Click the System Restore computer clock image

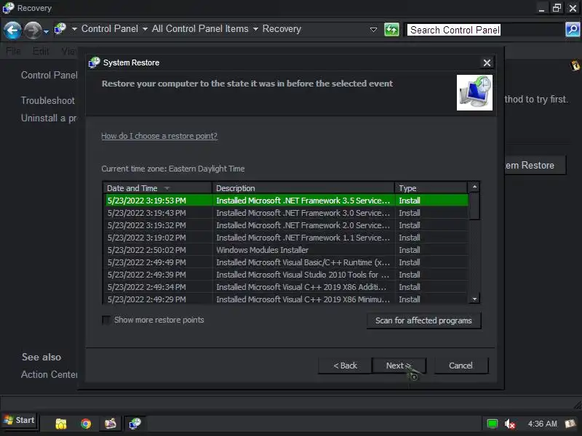pos(474,93)
